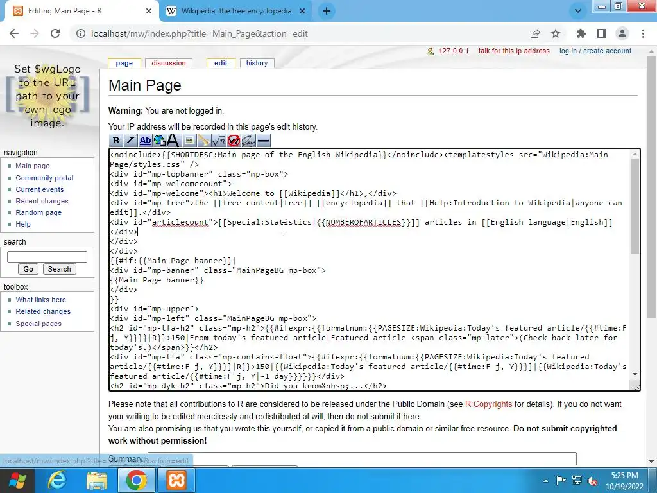Screen dimensions: 657x493
Task: Open Chrome extensions puzzle icon
Action: tap(581, 33)
